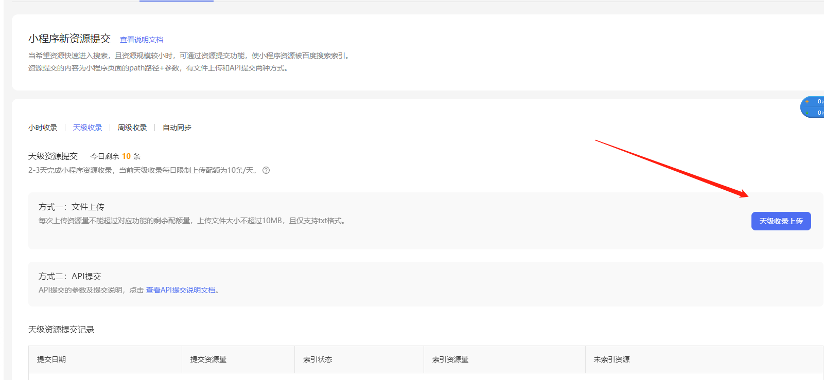Viewport: 824px width, 380px height.
Task: Click the orange upload-speed arrow in floating widget
Action: (x=807, y=102)
